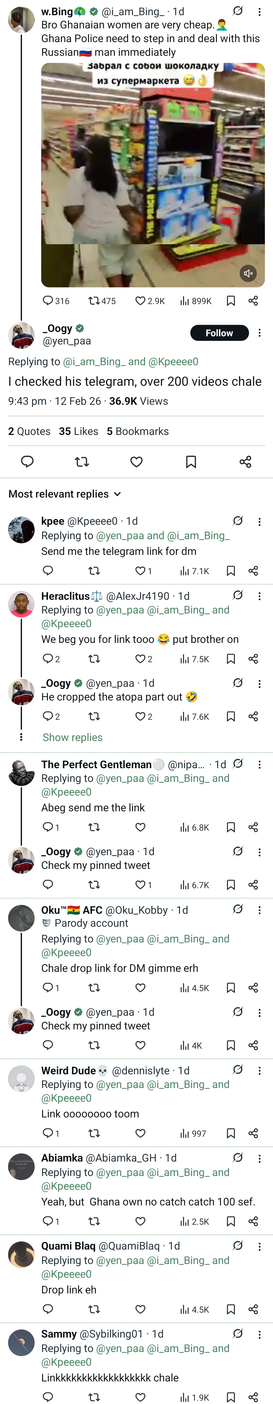
Task: Bookmark w.Bing's video post
Action: (231, 301)
